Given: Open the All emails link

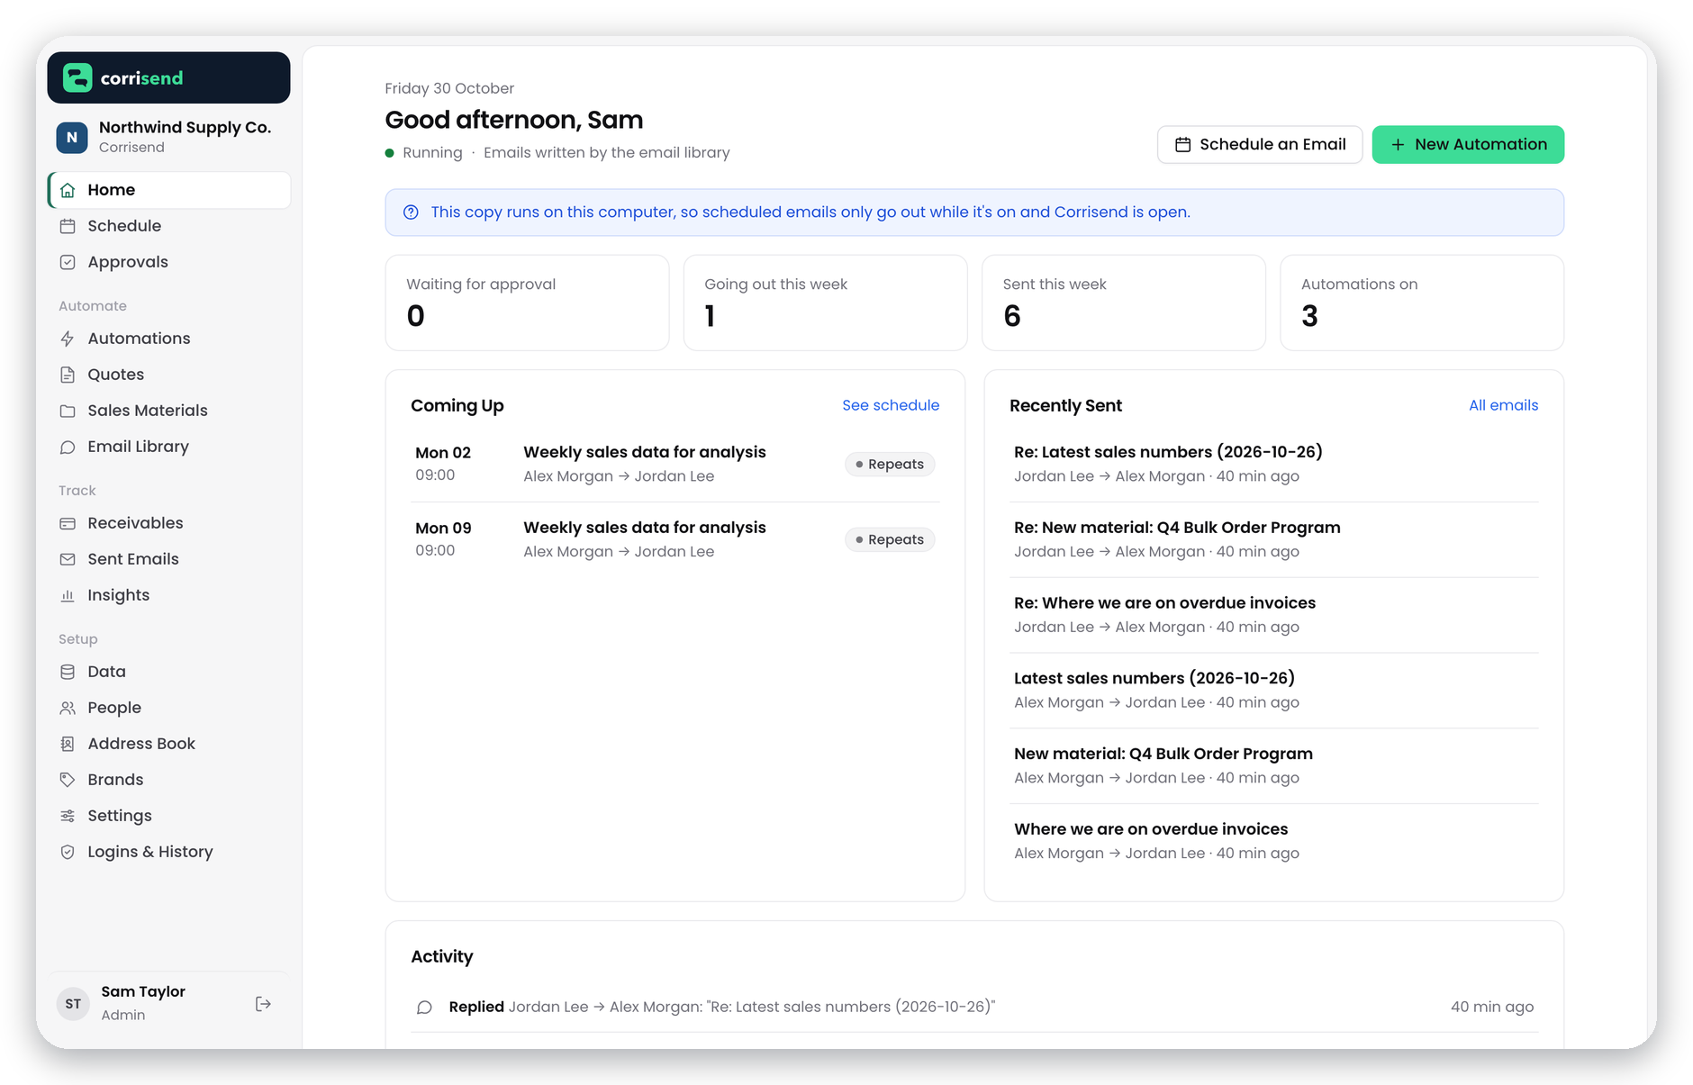Looking at the screenshot, I should point(1503,405).
